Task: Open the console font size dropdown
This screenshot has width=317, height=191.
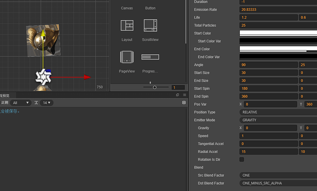Action: (46, 103)
